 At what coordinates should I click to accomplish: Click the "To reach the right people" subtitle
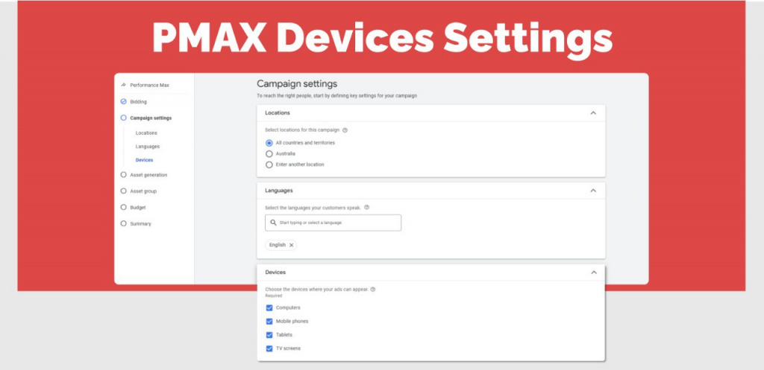(x=336, y=96)
